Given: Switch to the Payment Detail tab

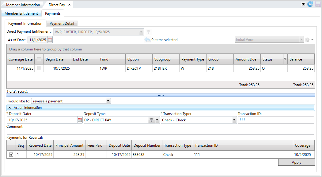Looking at the screenshot, I should coord(62,24).
